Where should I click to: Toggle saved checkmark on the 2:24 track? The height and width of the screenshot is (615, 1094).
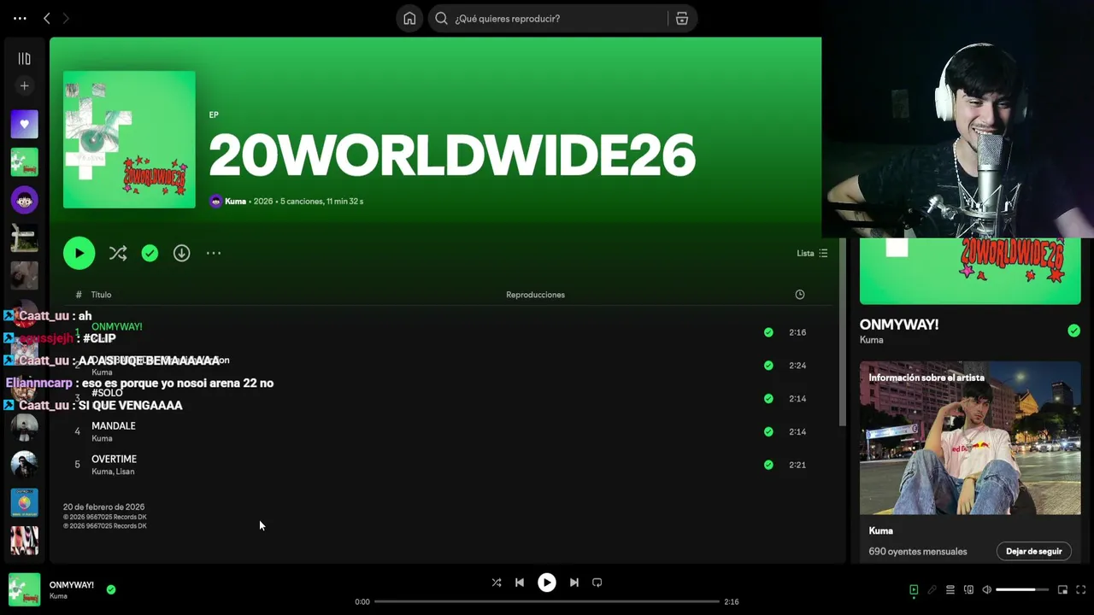point(768,366)
